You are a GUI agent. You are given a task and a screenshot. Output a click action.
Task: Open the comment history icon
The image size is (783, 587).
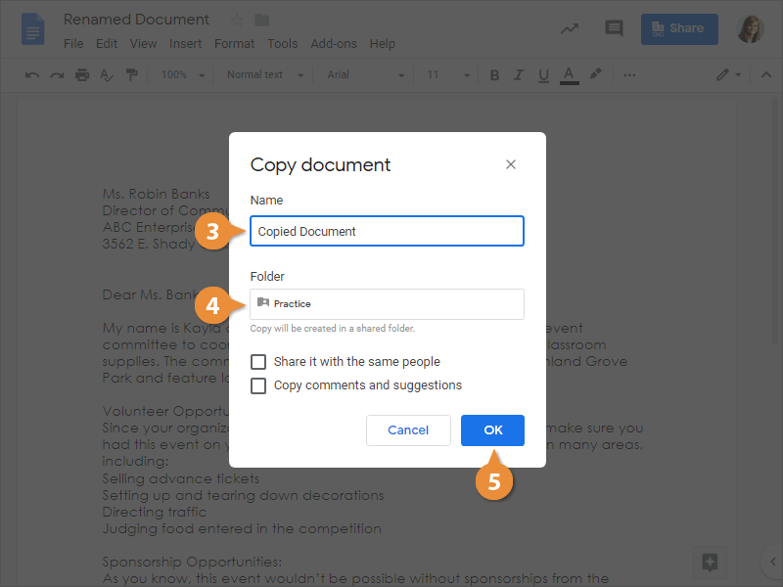point(614,28)
